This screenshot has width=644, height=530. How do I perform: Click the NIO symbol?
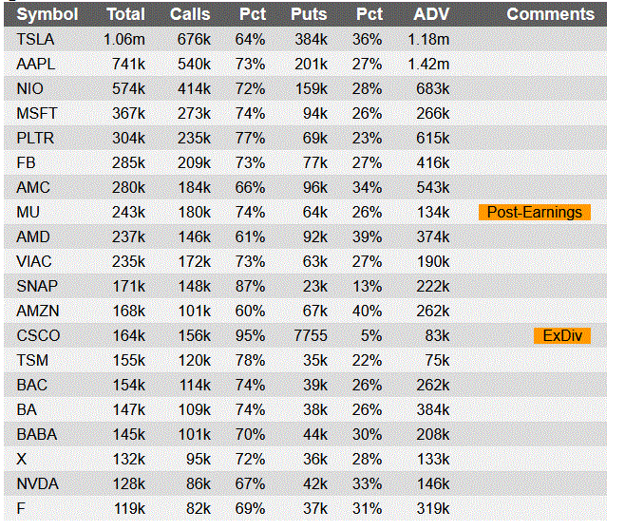30,88
